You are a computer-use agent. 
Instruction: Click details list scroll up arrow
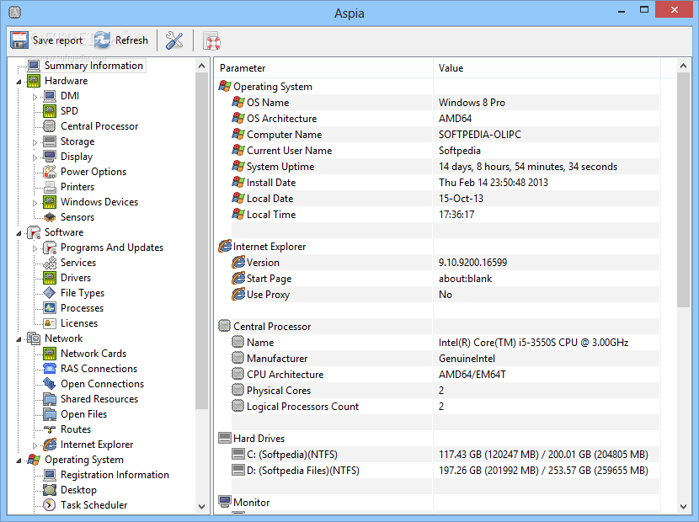[x=683, y=66]
